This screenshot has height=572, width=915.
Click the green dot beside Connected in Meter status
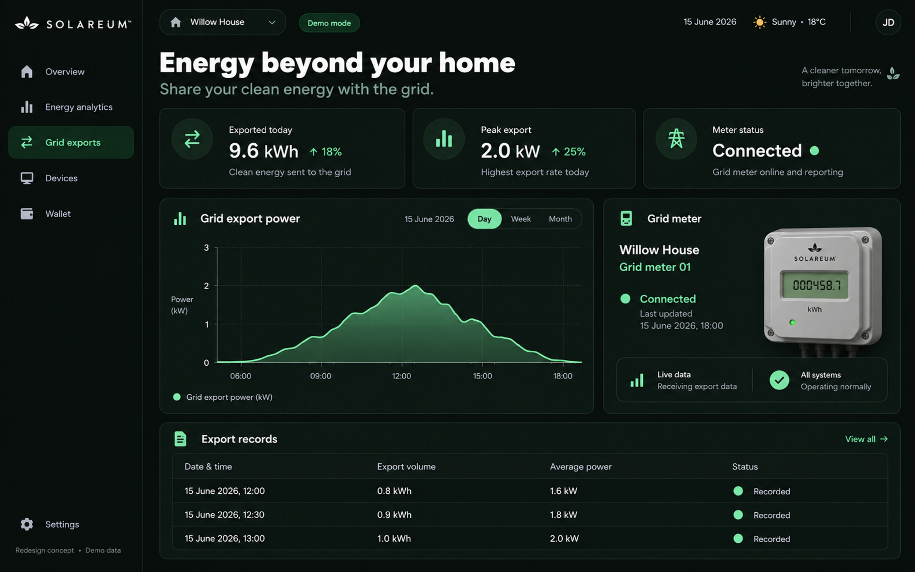click(x=815, y=151)
